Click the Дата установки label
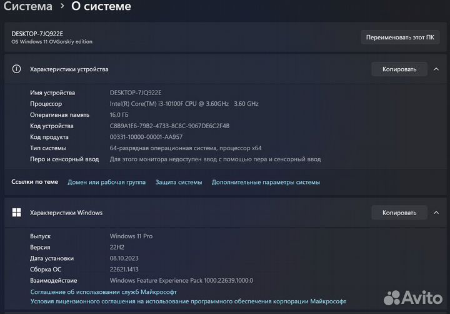The width and height of the screenshot is (450, 314). click(x=52, y=258)
